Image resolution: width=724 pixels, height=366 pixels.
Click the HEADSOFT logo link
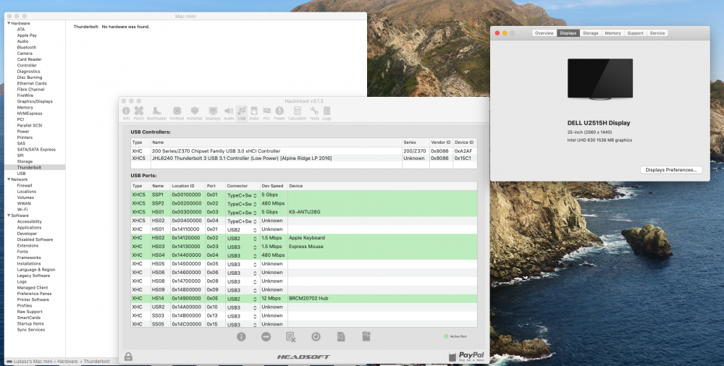click(x=303, y=357)
